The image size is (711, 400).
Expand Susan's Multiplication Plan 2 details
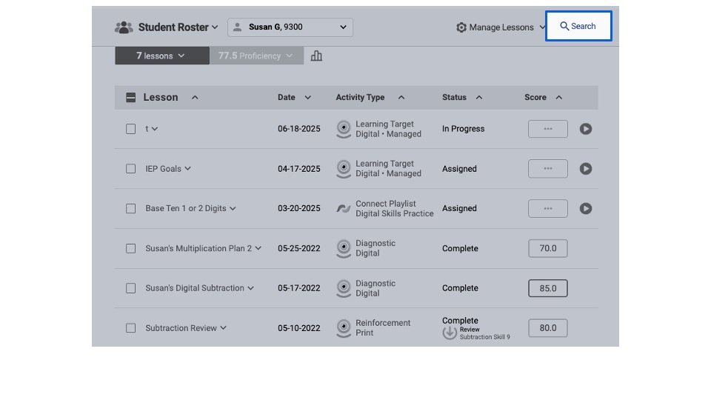258,248
